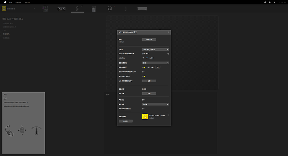The image size is (288, 156).
Task: Open the polling rate dropdown showing 2000
Action: click(x=156, y=49)
